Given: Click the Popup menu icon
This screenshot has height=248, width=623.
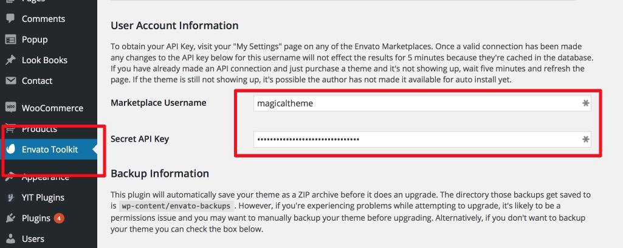Looking at the screenshot, I should (x=11, y=40).
